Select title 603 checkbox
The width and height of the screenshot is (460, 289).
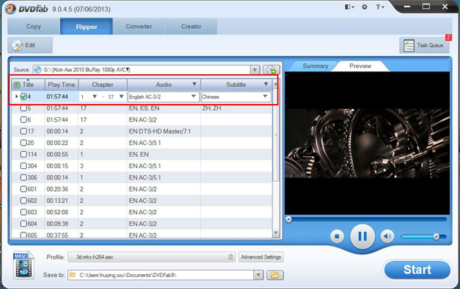pyautogui.click(x=24, y=212)
